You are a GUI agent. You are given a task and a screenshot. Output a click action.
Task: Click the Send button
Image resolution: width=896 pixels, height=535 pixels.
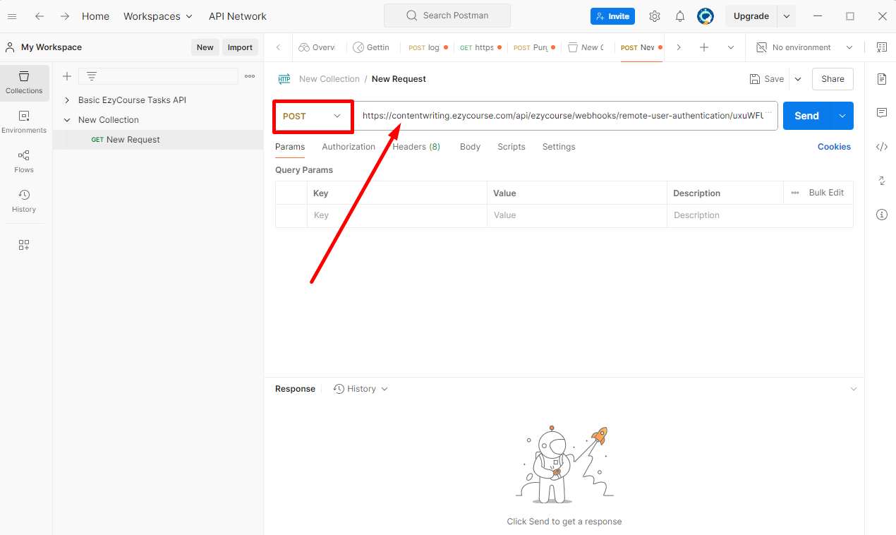click(x=807, y=116)
